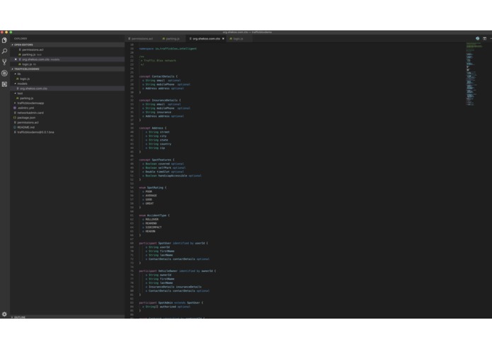Screen dimensions: 492x349
Task: Split the editor using the layout icon
Action: [x=484, y=38]
